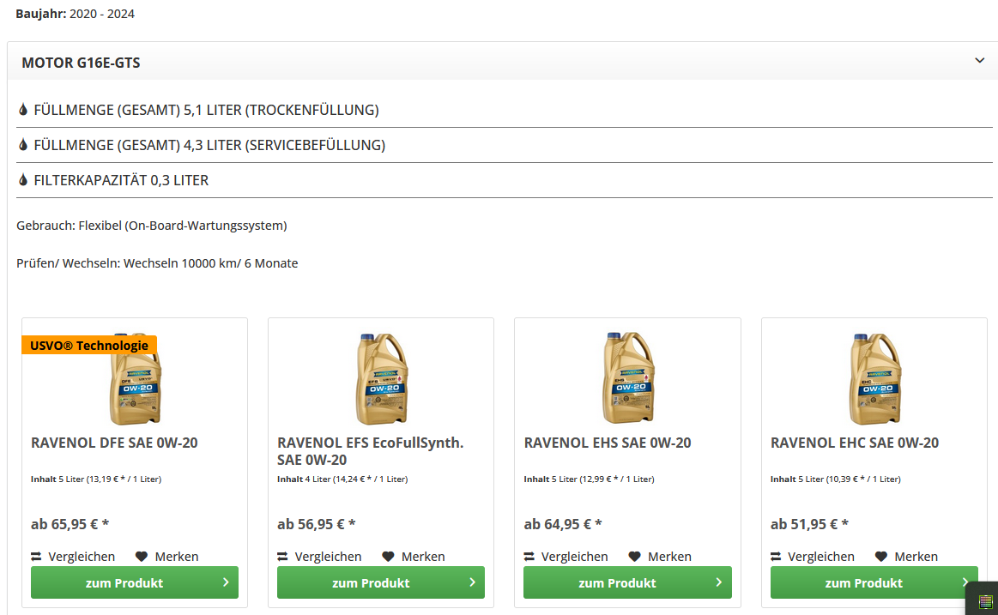998x615 pixels.
Task: Click Merken under RAVENOL EFS
Action: [423, 557]
